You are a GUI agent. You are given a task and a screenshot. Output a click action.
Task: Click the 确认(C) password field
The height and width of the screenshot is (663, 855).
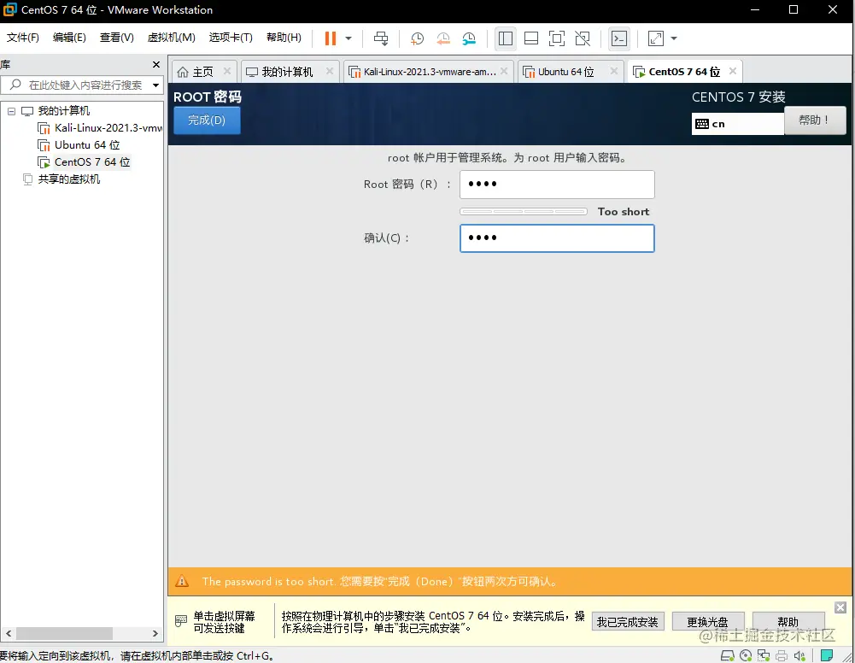pyautogui.click(x=557, y=238)
